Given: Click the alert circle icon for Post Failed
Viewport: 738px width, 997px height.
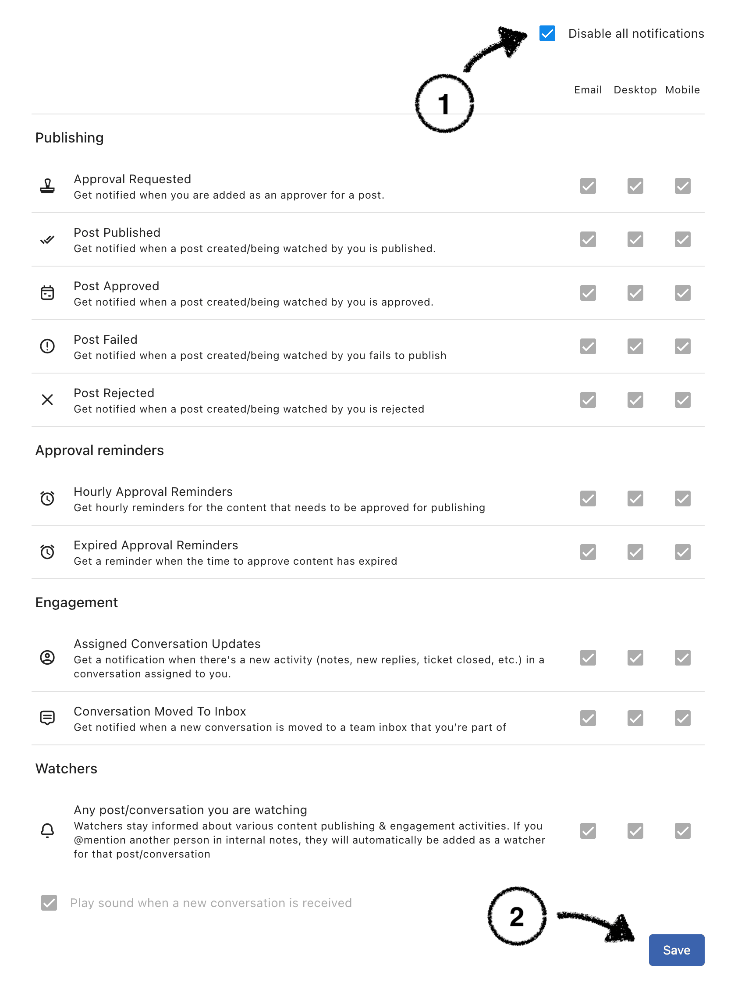Looking at the screenshot, I should coord(47,346).
